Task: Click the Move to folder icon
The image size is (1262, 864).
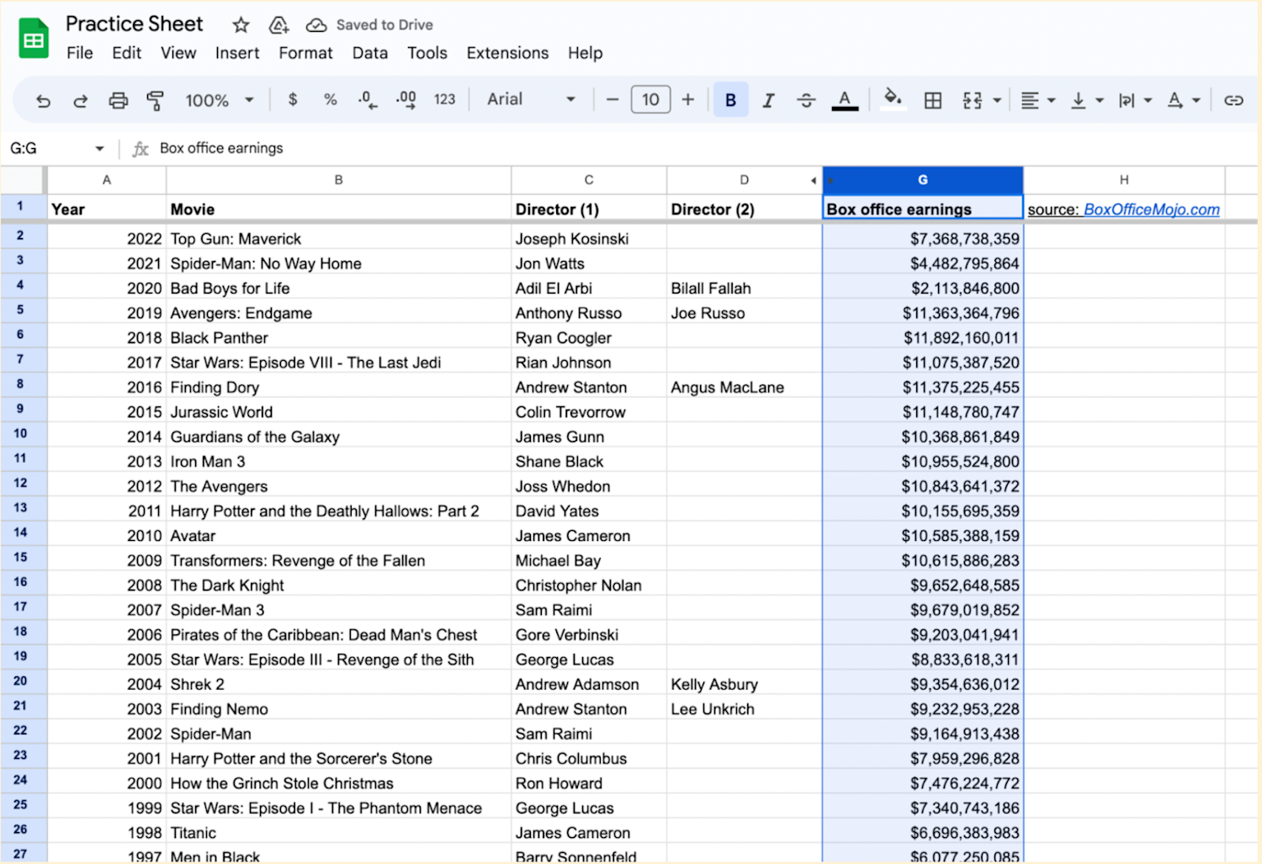Action: click(x=279, y=25)
